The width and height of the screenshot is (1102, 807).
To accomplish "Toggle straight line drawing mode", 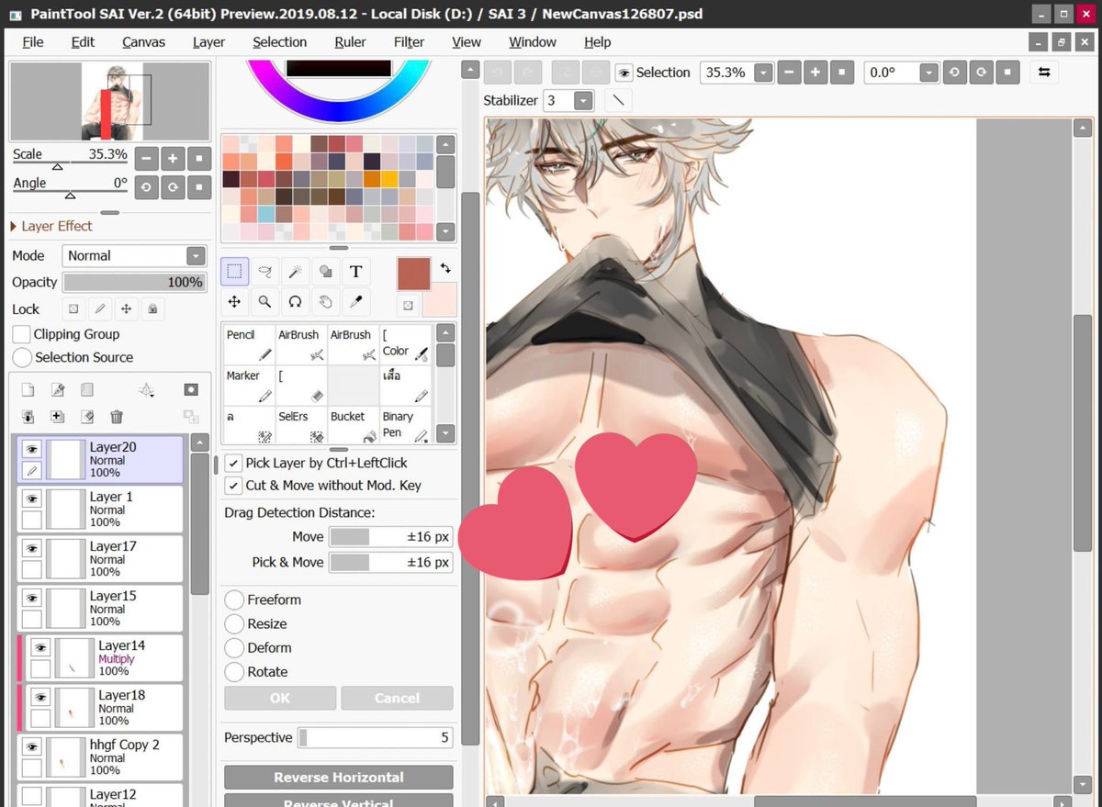I will click(x=618, y=100).
